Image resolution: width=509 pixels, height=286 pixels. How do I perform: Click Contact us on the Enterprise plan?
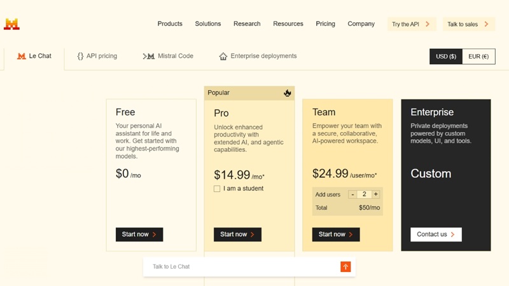tap(436, 235)
